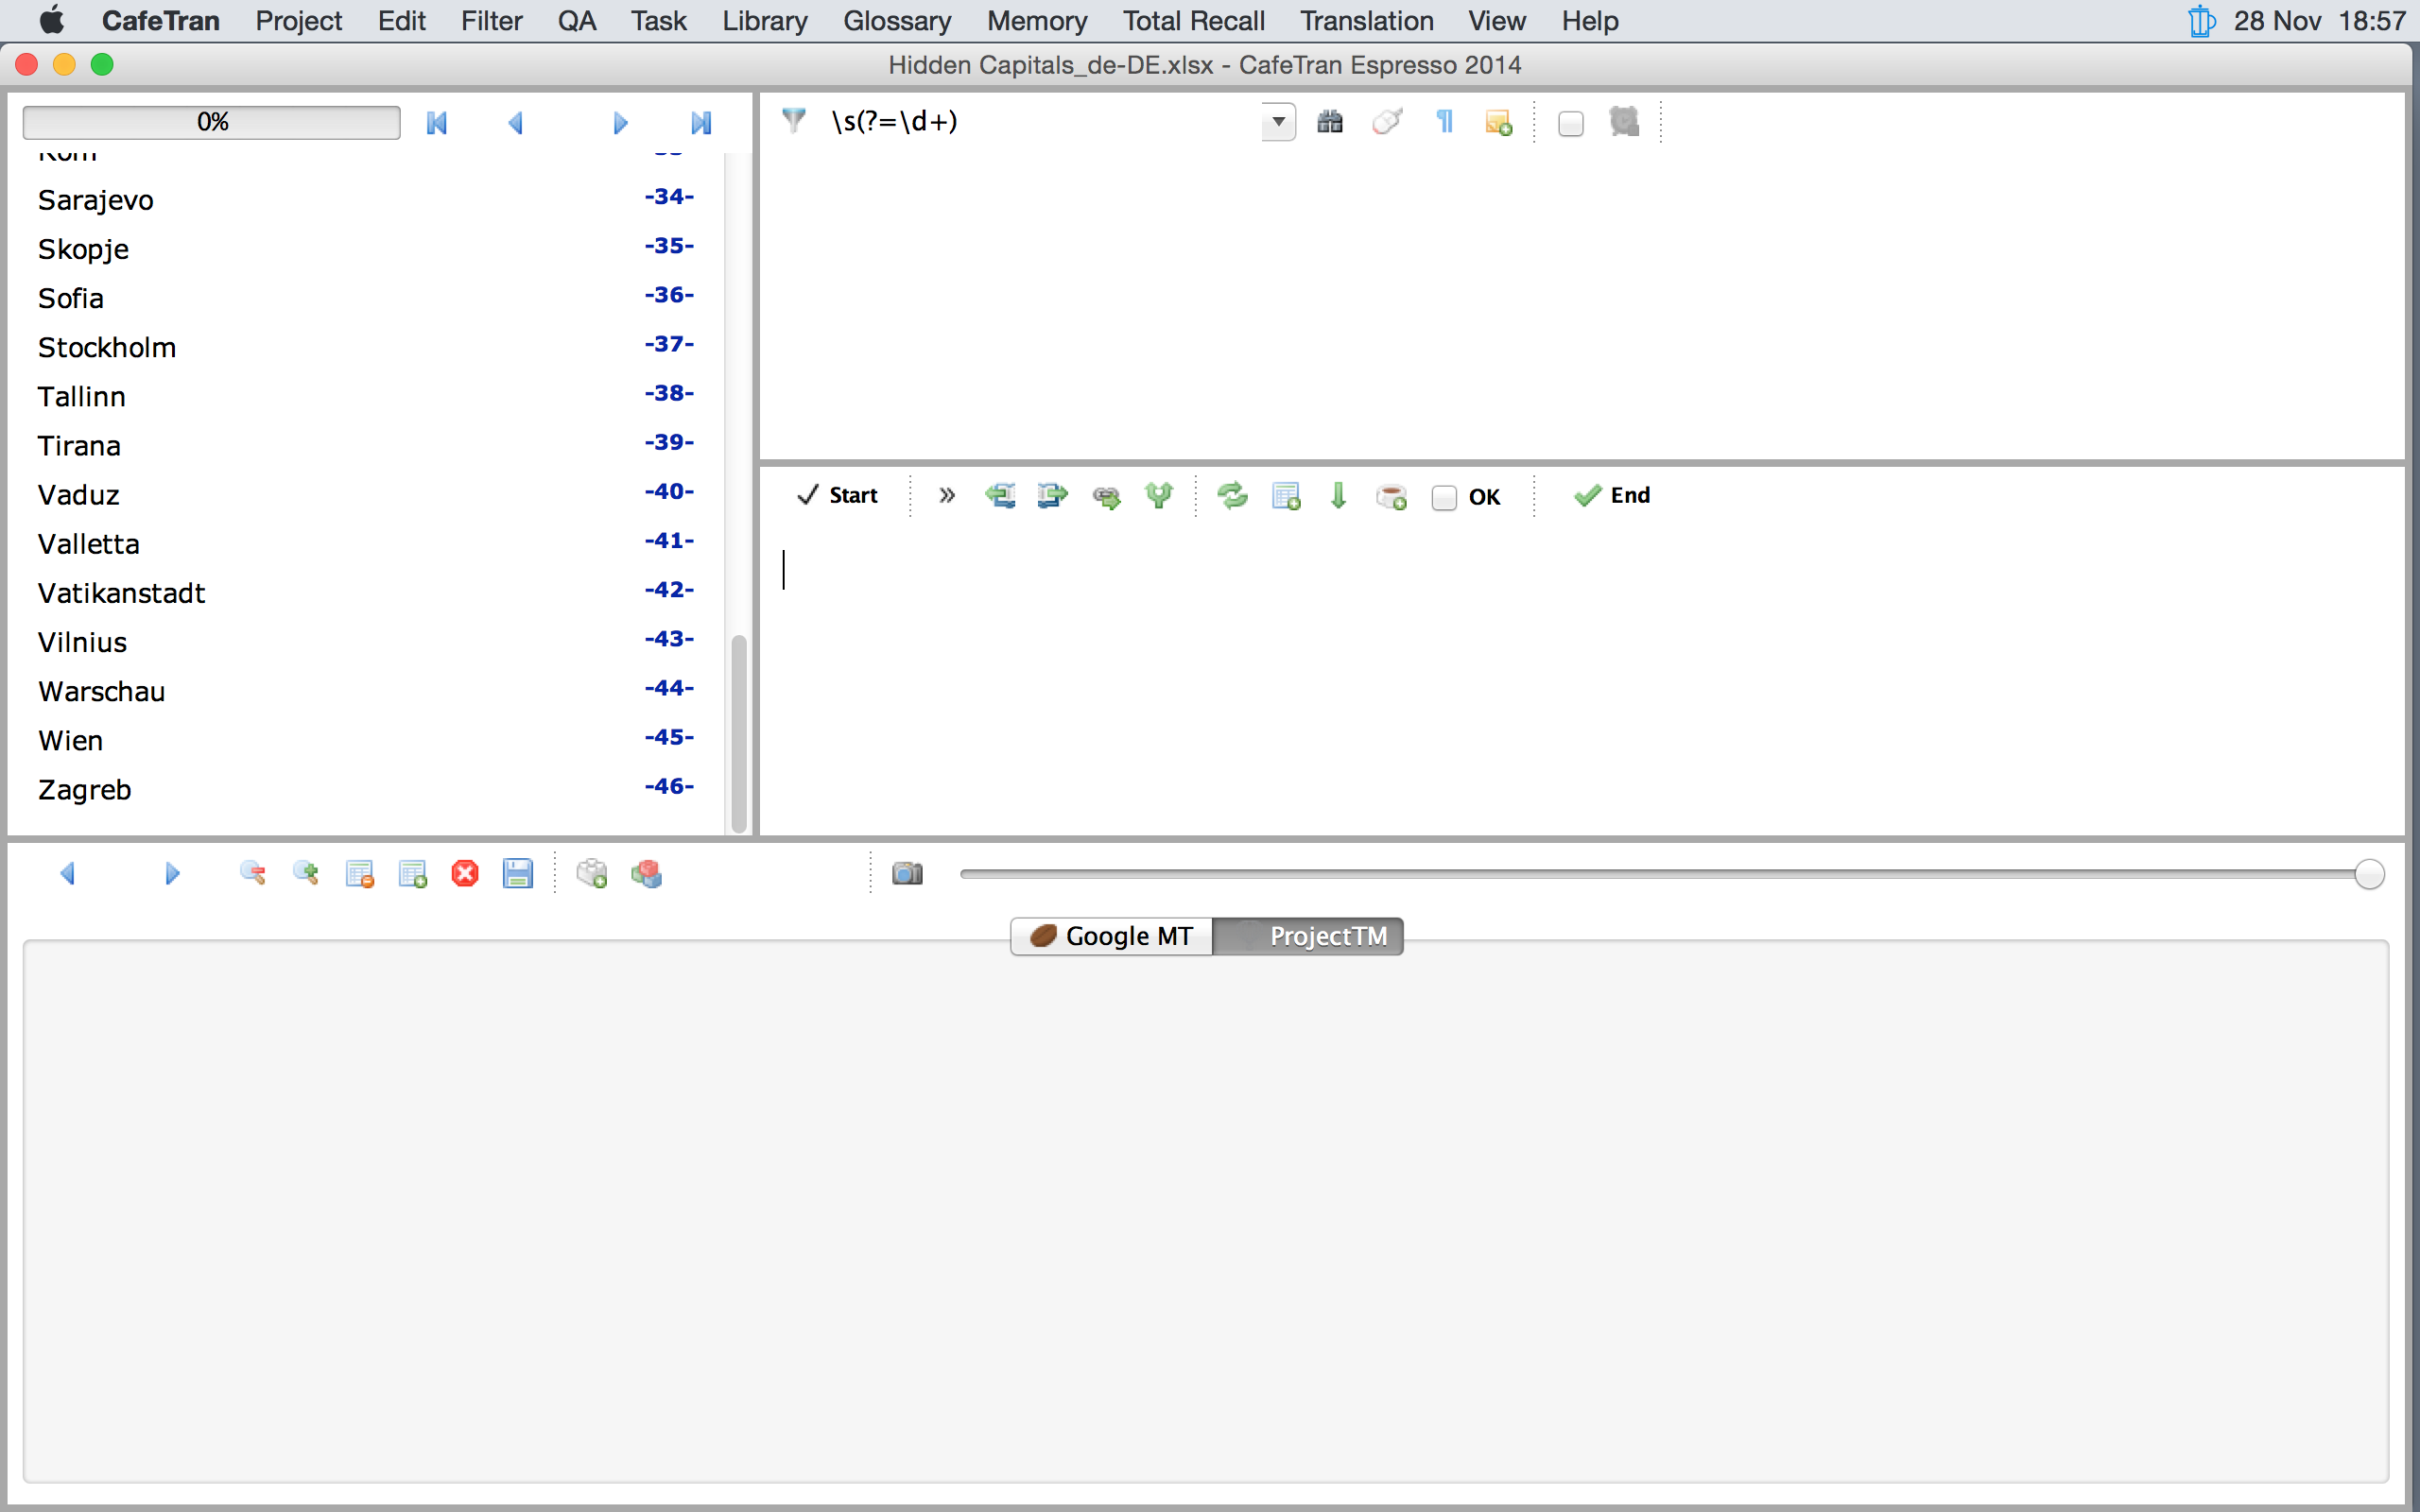Click the green refresh arrows icon
This screenshot has width=2420, height=1512.
coord(1232,495)
